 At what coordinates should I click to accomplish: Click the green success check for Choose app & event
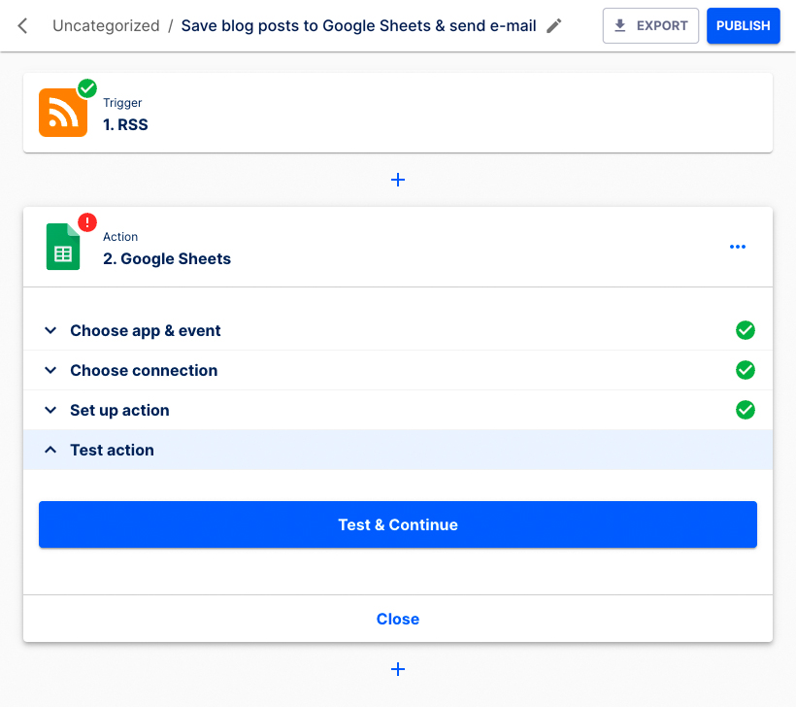click(x=746, y=330)
